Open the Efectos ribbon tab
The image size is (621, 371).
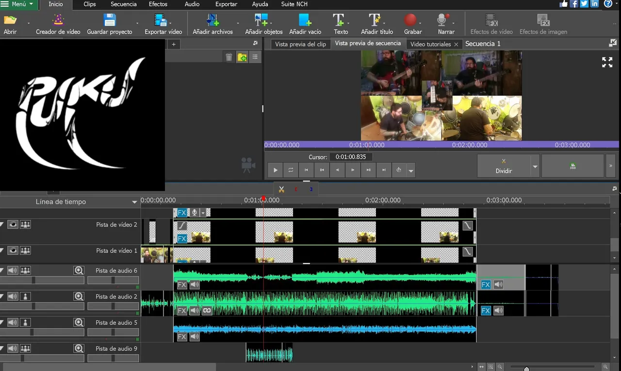pos(158,4)
